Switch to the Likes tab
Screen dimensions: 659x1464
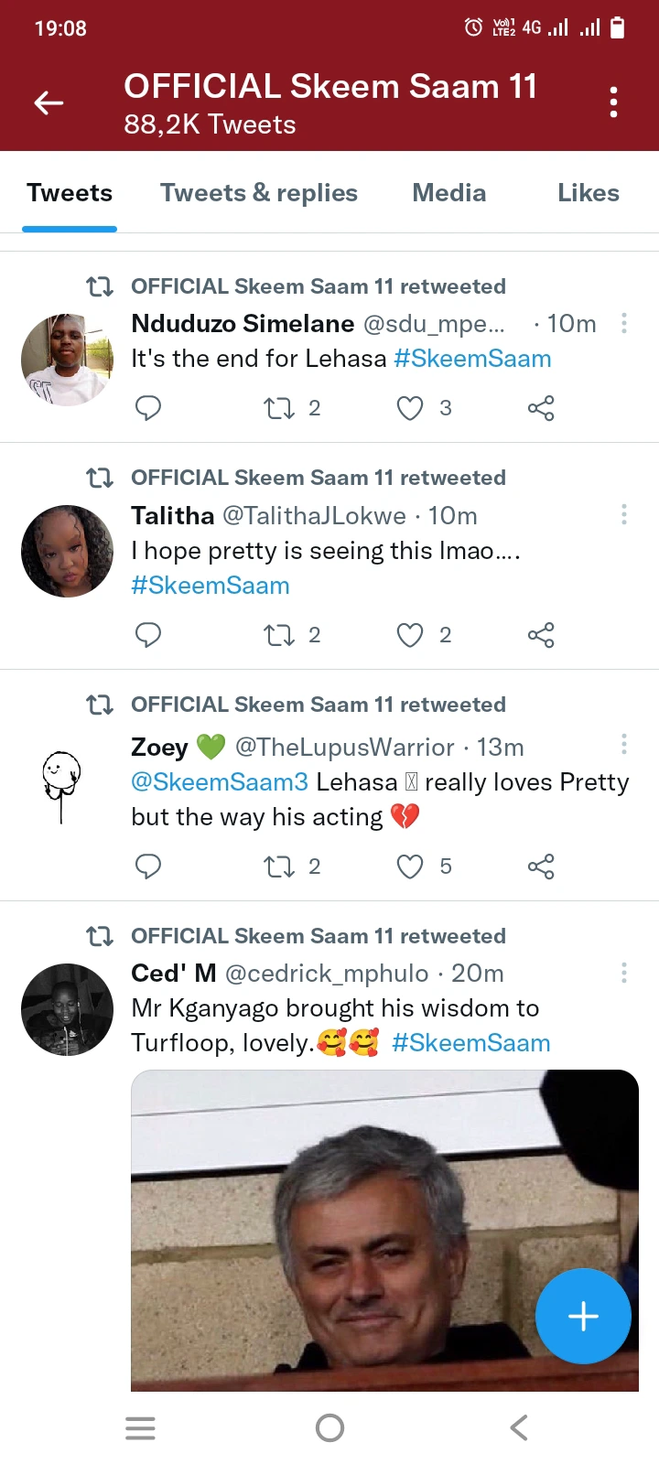click(589, 193)
